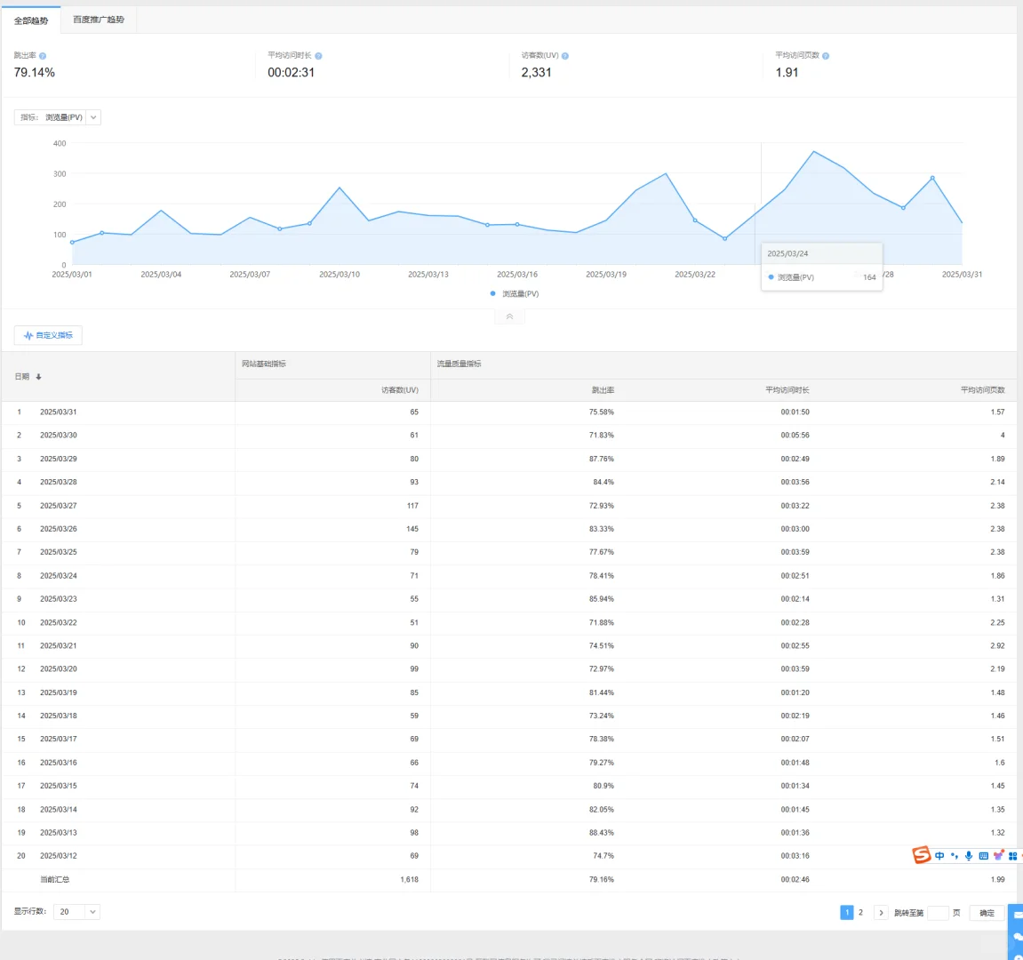Click the 2025/03/20 date cell
The height and width of the screenshot is (960, 1023).
pos(58,669)
